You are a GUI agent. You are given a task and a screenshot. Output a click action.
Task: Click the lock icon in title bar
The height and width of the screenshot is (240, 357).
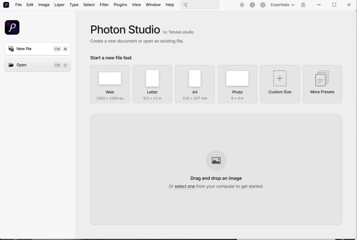pyautogui.click(x=303, y=5)
